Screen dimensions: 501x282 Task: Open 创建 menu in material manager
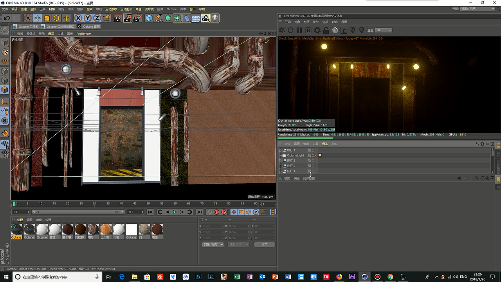pyautogui.click(x=20, y=220)
